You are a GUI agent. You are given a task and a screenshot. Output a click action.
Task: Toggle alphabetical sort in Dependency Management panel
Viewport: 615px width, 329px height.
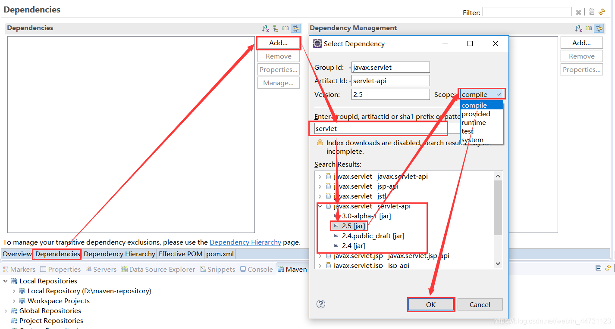tap(579, 28)
